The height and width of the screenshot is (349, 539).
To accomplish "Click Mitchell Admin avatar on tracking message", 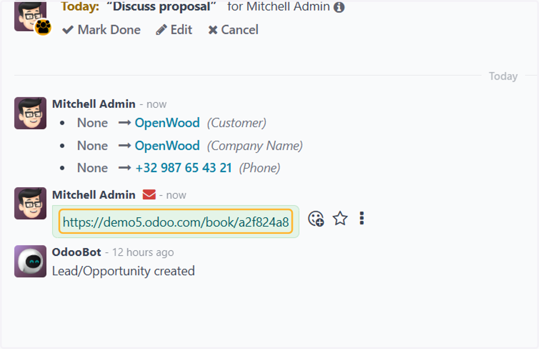I will click(x=30, y=113).
